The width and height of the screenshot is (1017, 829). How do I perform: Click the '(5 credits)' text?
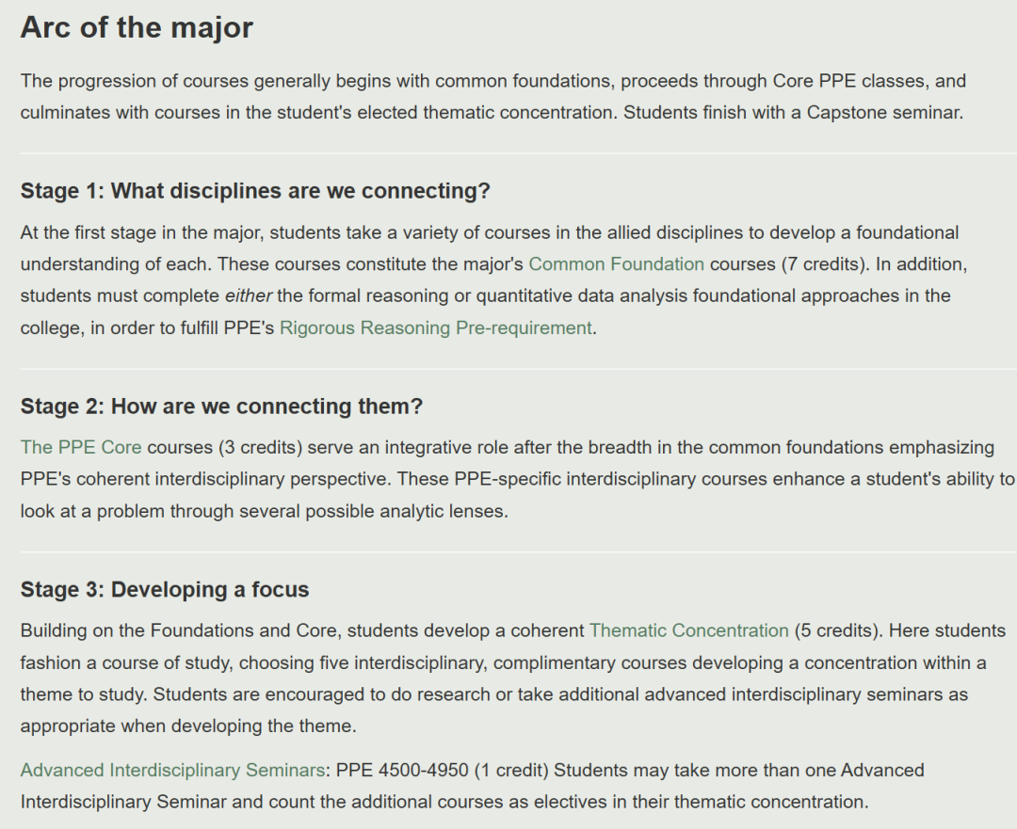tap(838, 630)
